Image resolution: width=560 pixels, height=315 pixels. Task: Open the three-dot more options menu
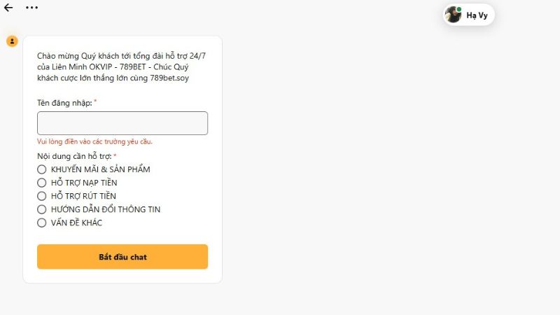tap(31, 8)
